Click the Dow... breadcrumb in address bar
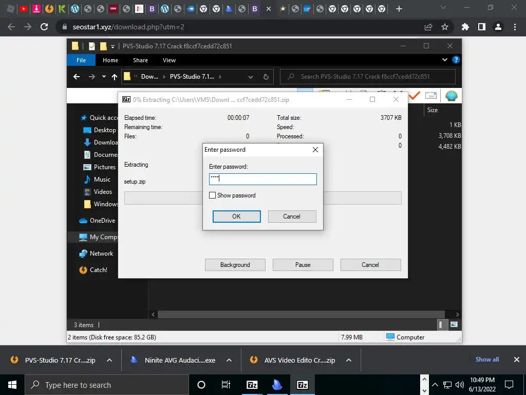Screen dimensions: 526x395 [149, 77]
